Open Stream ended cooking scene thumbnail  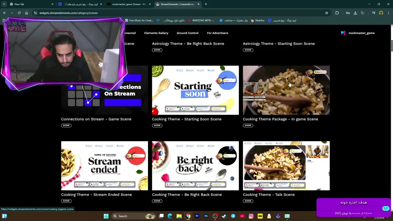click(x=104, y=166)
